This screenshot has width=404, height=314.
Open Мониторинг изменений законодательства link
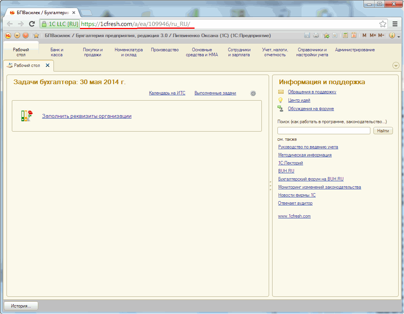pos(320,187)
